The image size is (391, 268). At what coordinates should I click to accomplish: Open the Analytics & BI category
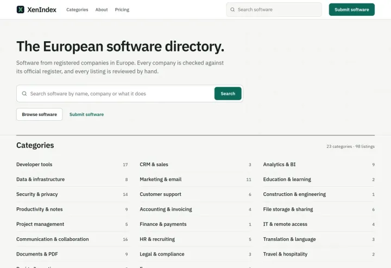pos(319,165)
